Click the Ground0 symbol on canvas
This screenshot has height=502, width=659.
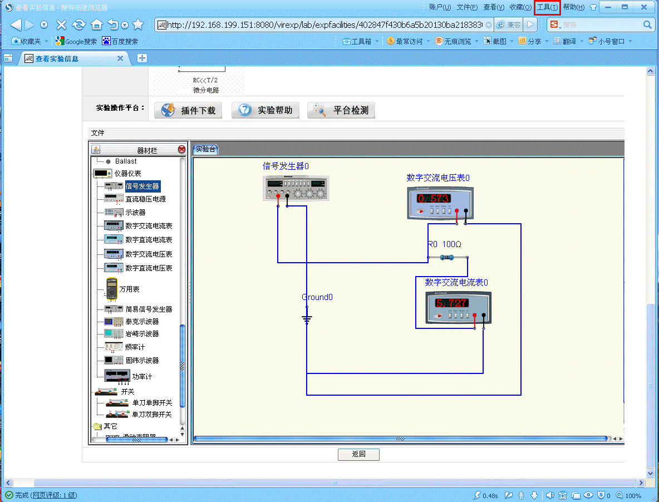pos(307,319)
